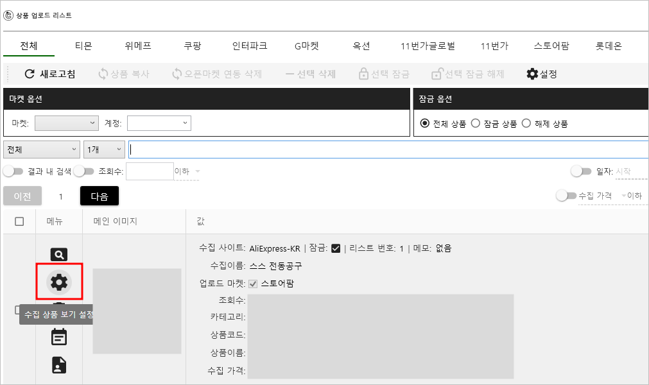
Task: Click the 이전 page button
Action: [22, 196]
